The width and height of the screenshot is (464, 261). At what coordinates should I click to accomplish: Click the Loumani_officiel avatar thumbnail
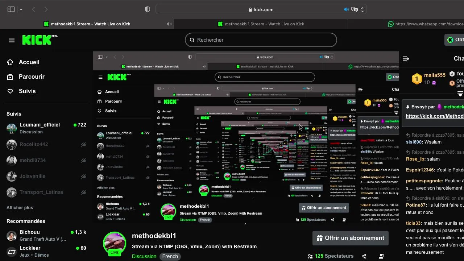[12, 128]
